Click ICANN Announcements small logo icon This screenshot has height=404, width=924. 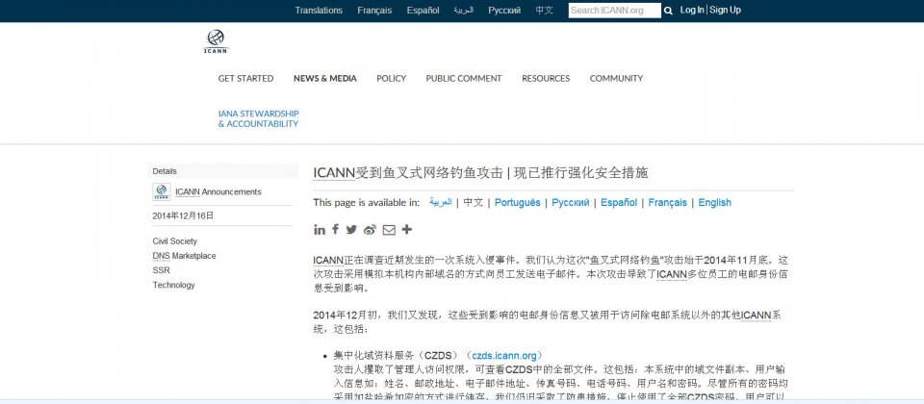click(x=162, y=192)
